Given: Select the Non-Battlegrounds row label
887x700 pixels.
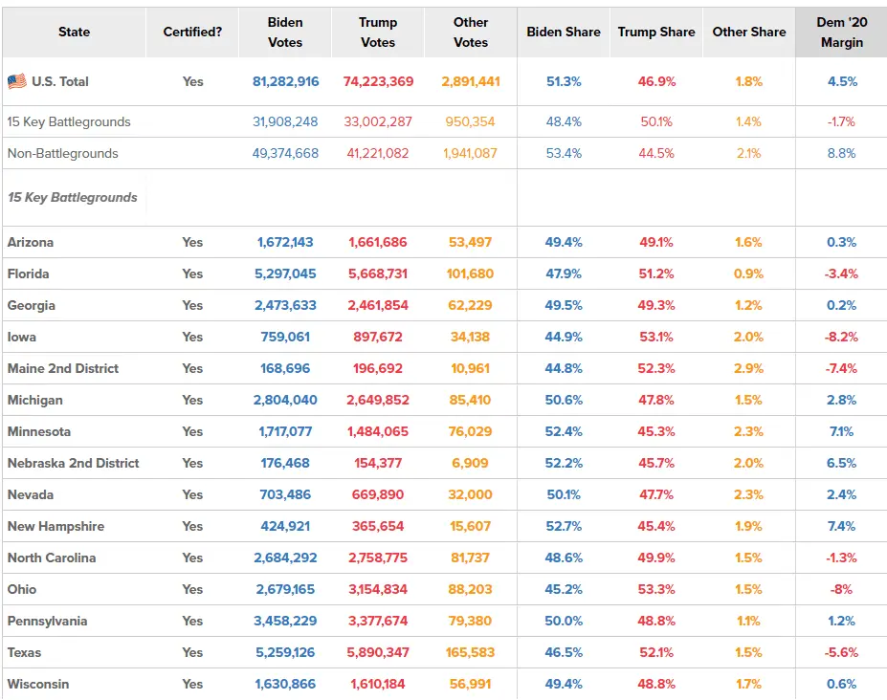Looking at the screenshot, I should (x=63, y=153).
